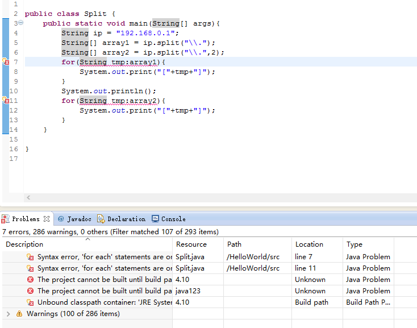Click the 'main' method name on line 3
The width and height of the screenshot is (417, 328).
(x=138, y=23)
